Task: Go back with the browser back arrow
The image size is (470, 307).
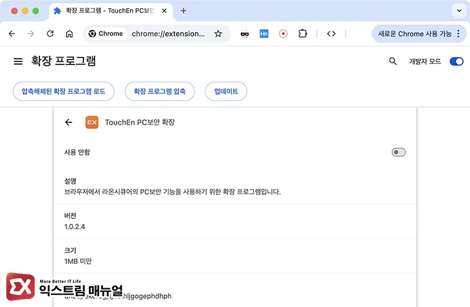Action: [x=12, y=34]
